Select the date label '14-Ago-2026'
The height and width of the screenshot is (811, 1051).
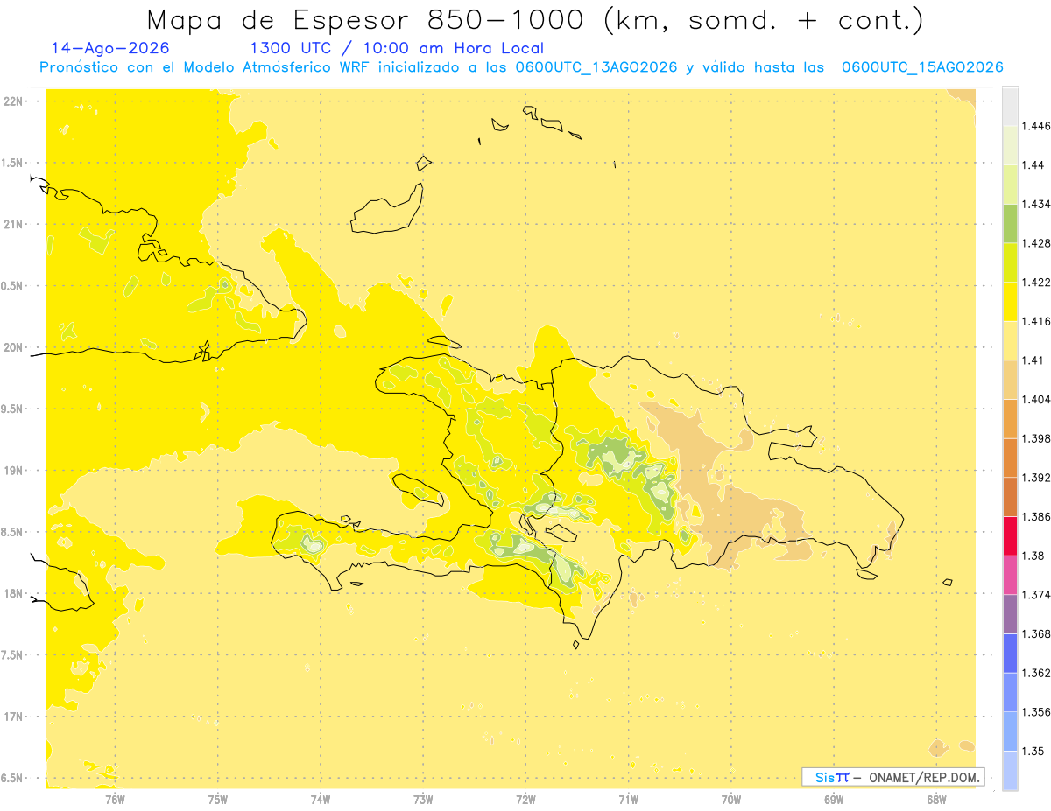[110, 48]
